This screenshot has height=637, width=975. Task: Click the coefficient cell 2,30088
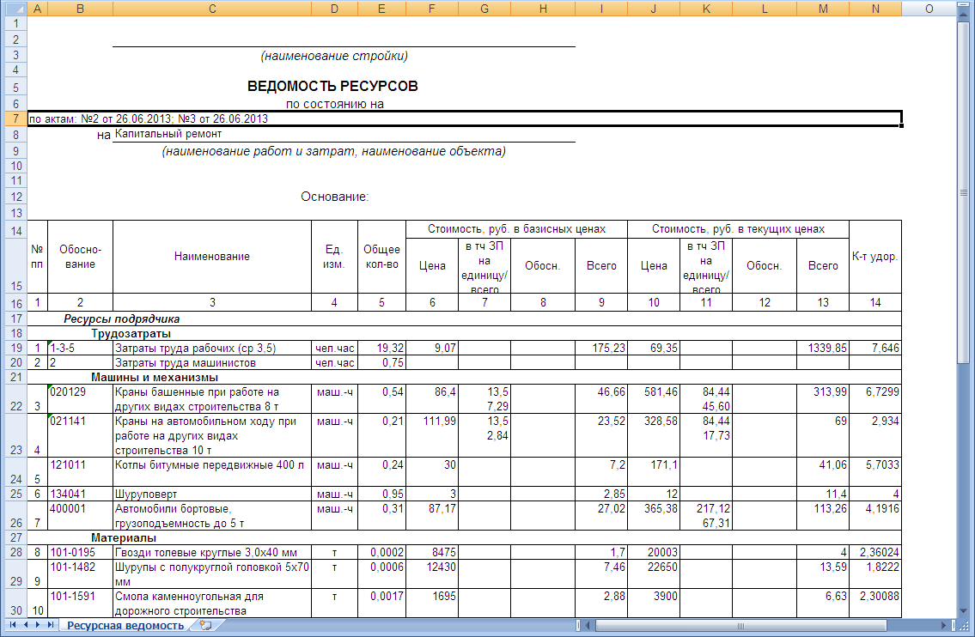pyautogui.click(x=874, y=604)
